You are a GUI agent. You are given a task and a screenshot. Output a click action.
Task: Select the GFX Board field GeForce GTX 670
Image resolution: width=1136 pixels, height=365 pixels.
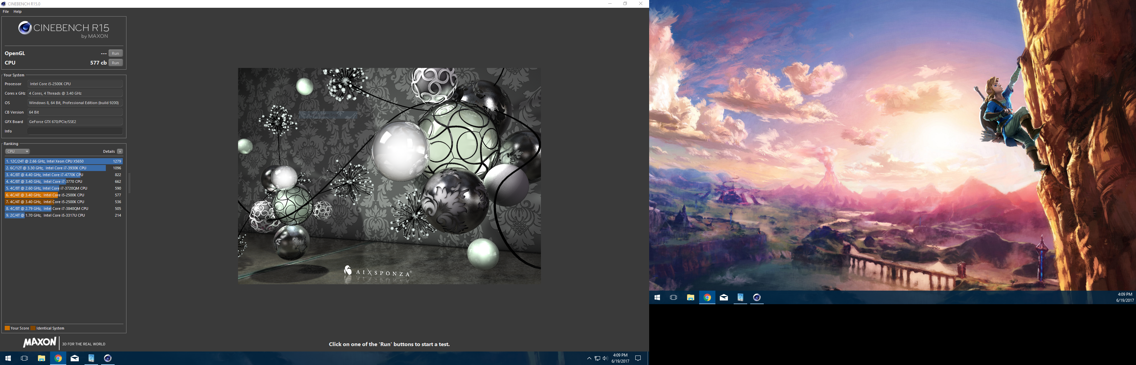[75, 122]
